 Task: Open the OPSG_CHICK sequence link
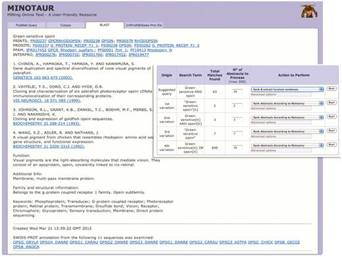pyautogui.click(x=260, y=243)
